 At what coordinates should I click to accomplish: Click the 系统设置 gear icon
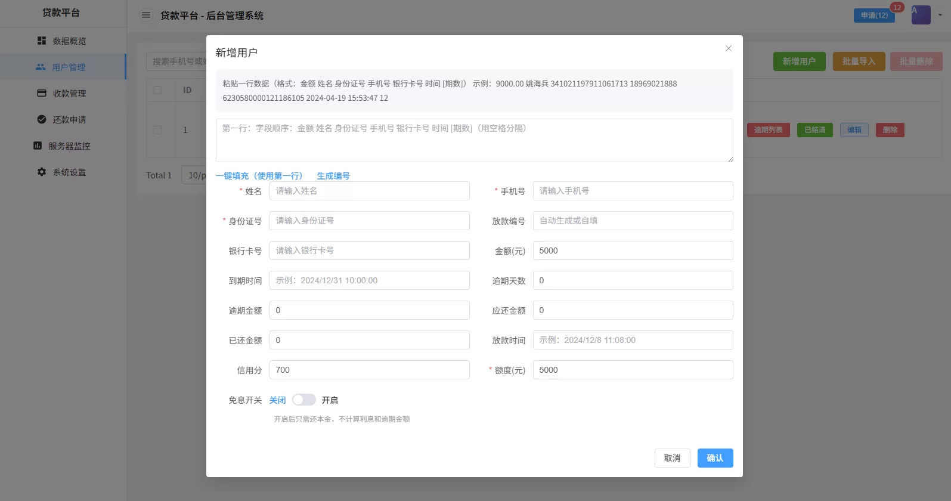[x=42, y=172]
